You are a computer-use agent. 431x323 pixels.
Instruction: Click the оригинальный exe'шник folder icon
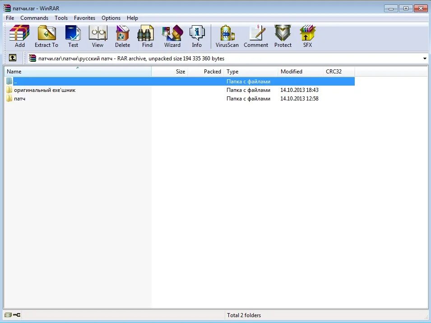(9, 90)
